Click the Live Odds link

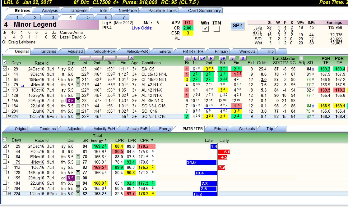pos(142,28)
